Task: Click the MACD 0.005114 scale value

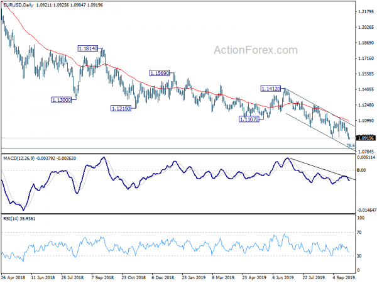Action: [x=366, y=157]
